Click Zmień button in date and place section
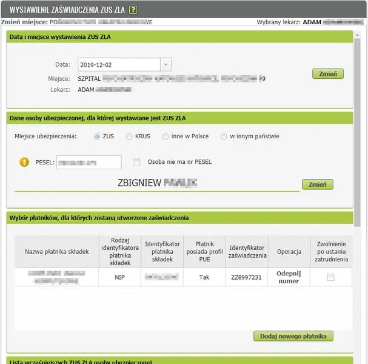 [x=328, y=74]
